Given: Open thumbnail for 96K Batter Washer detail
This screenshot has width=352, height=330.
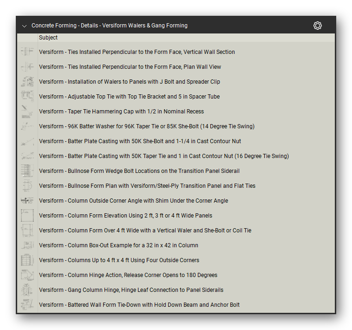Looking at the screenshot, I should [x=27, y=126].
